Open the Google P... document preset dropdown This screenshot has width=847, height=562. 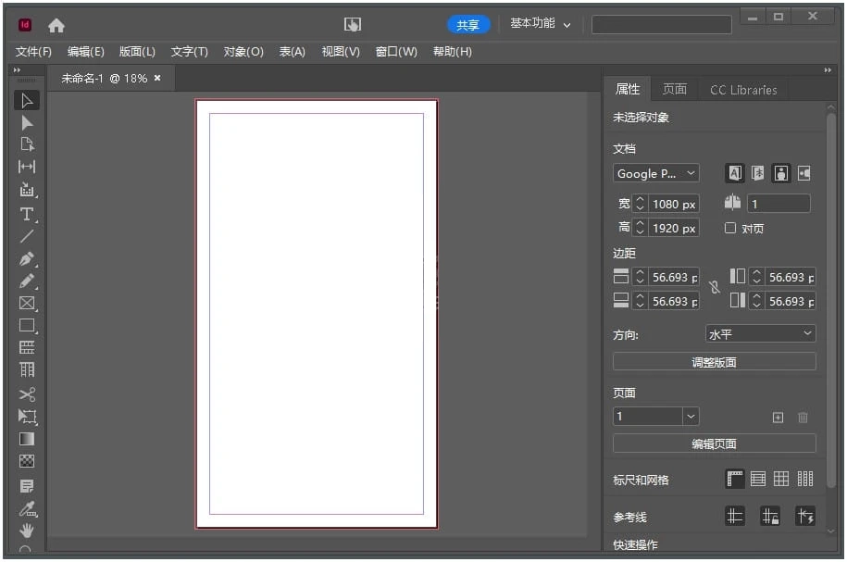pyautogui.click(x=655, y=173)
